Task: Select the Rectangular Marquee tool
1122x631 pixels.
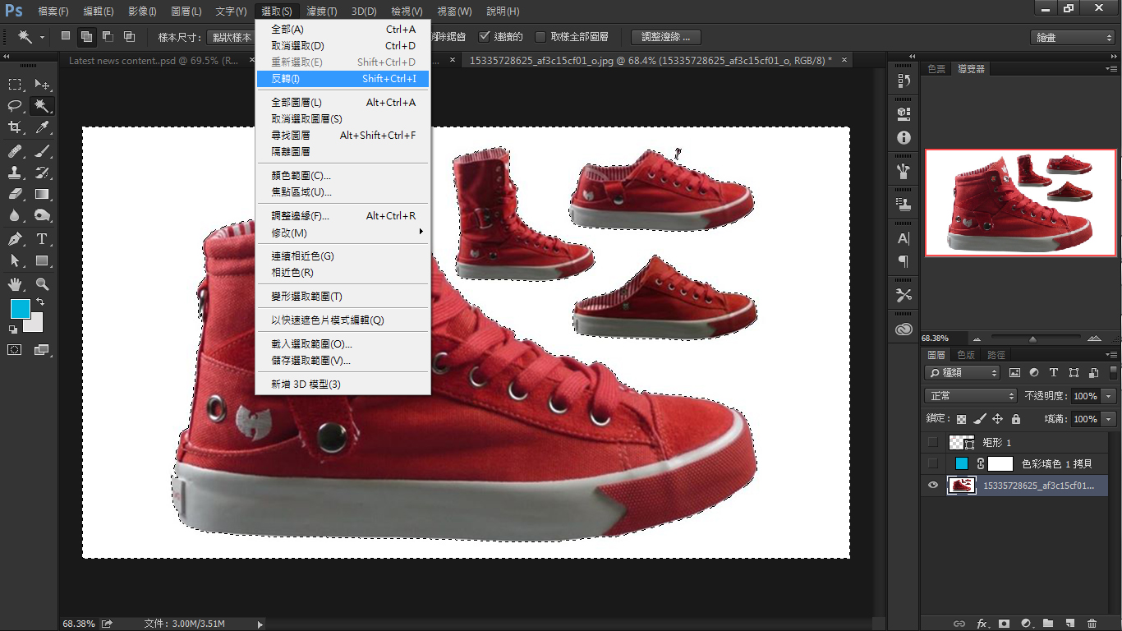Action: 15,84
